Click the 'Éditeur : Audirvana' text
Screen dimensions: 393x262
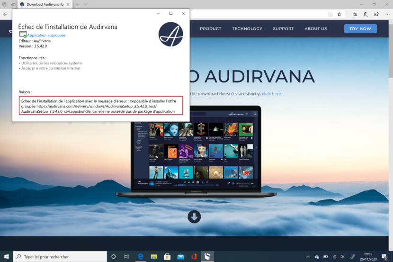click(35, 41)
